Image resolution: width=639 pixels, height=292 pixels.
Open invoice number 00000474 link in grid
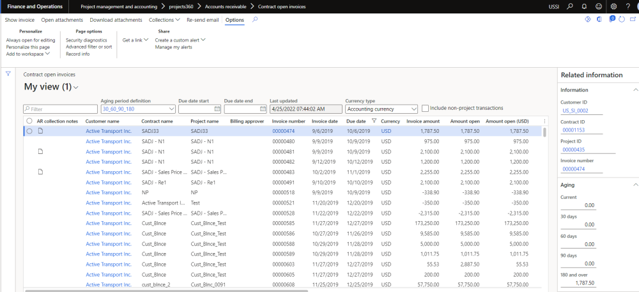(283, 131)
